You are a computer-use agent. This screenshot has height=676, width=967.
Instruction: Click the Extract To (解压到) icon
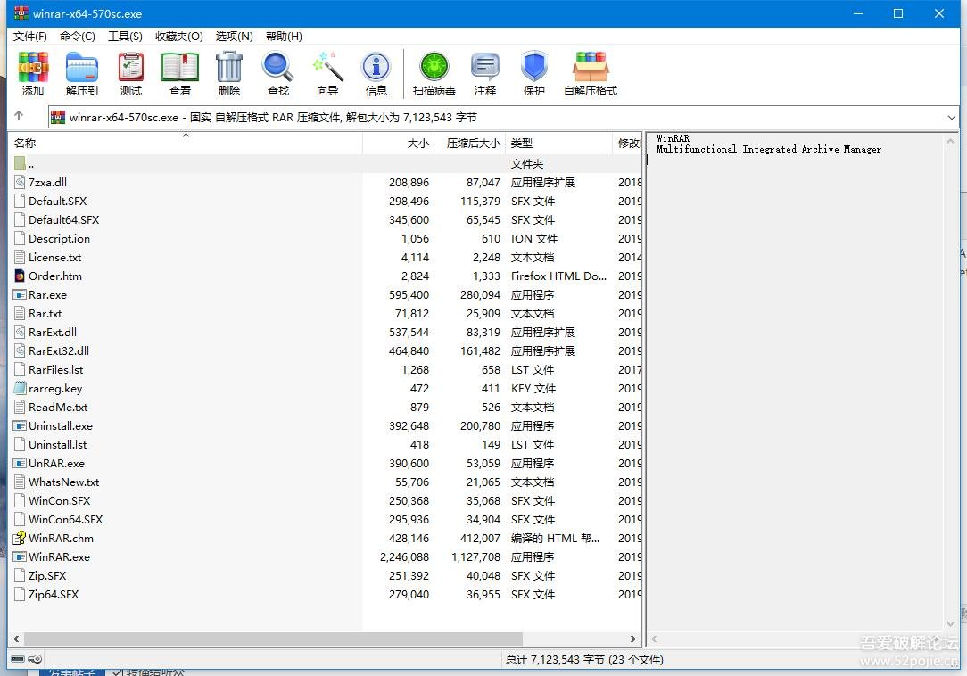[x=81, y=67]
